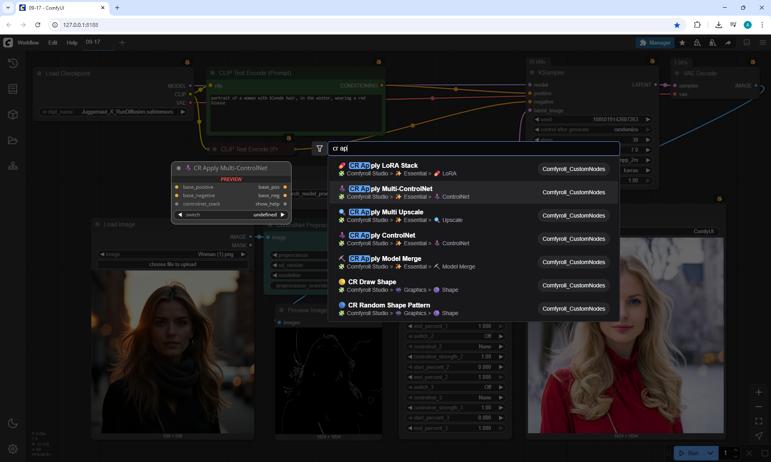Click the Manager button
Image resolution: width=771 pixels, height=462 pixels.
[x=655, y=43]
